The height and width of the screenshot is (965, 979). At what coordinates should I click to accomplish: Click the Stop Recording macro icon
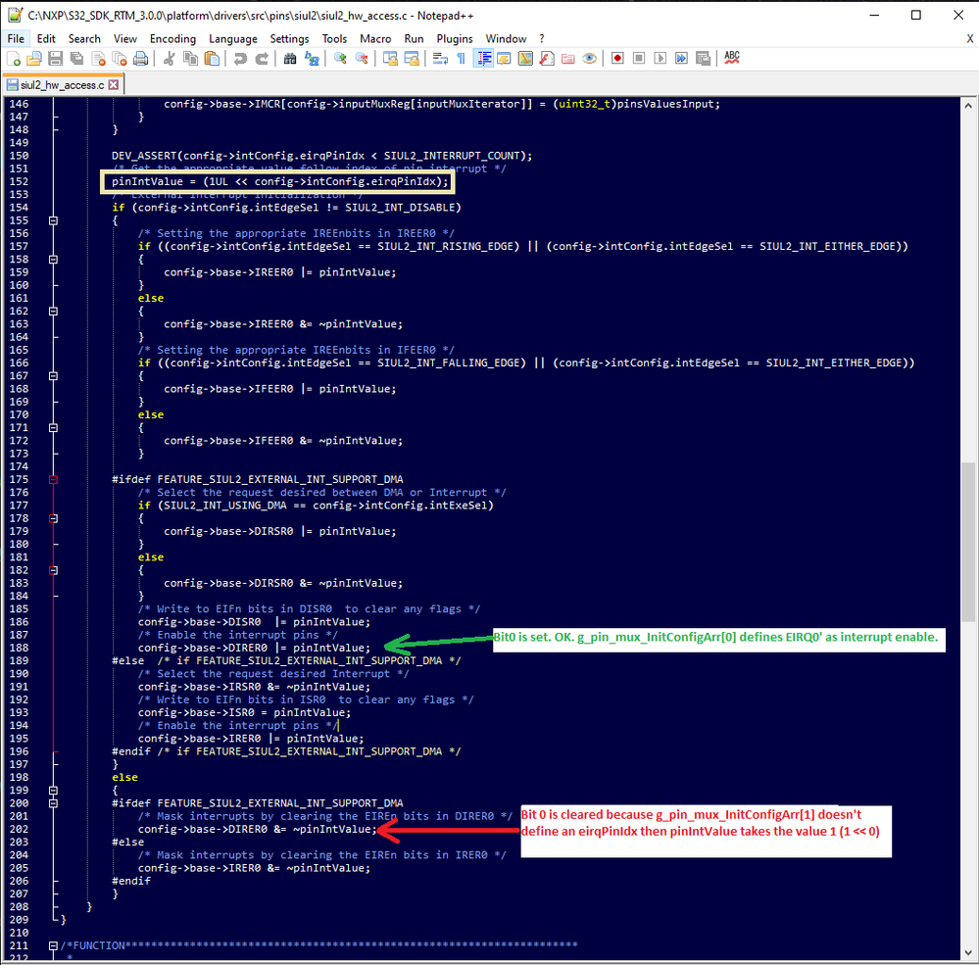click(639, 59)
